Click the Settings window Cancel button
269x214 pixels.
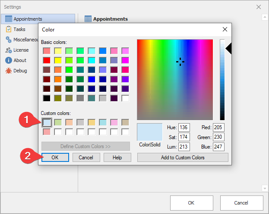click(241, 203)
